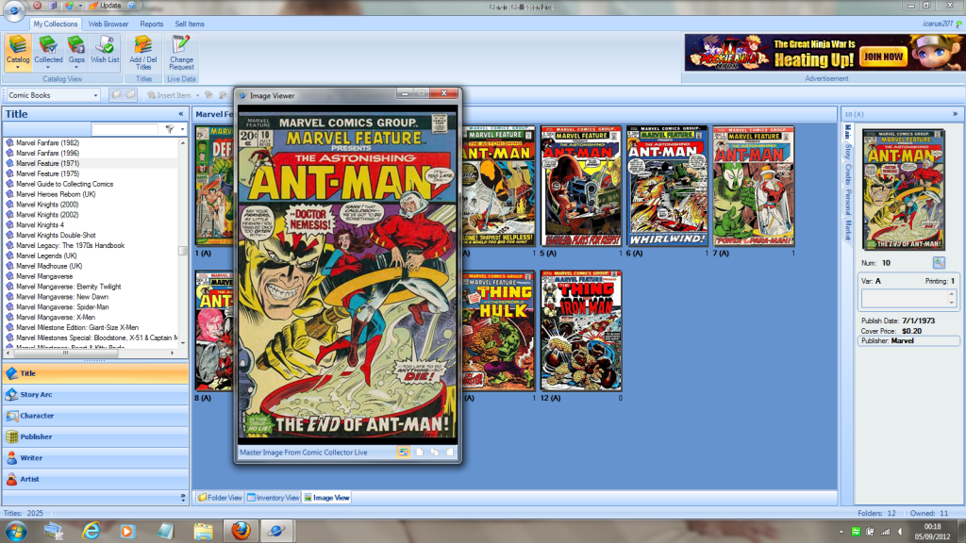This screenshot has width=966, height=543.
Task: Choose the Artist navigation category
Action: (95, 479)
